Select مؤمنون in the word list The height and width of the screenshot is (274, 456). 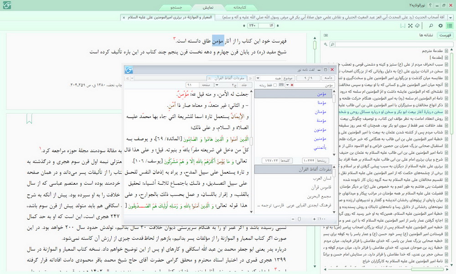click(320, 130)
